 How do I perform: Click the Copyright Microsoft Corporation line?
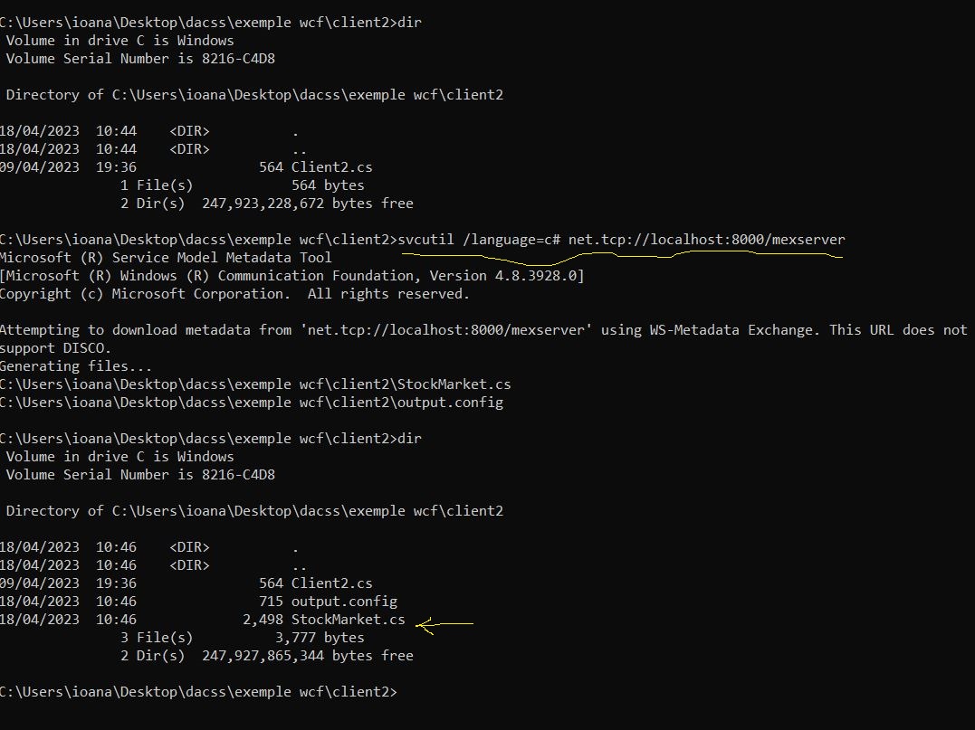(234, 294)
